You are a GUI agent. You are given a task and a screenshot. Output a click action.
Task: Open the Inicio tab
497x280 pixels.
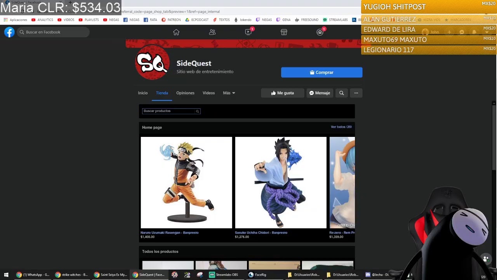(x=143, y=93)
